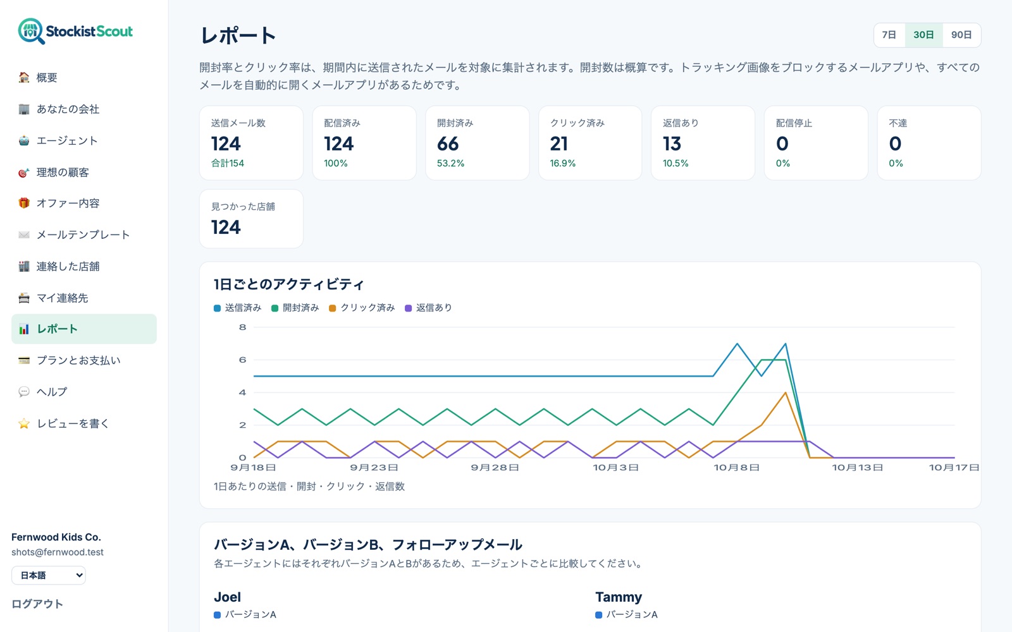The height and width of the screenshot is (632, 1012).
Task: Click the gift icon beside オファー内容
Action: pyautogui.click(x=24, y=203)
